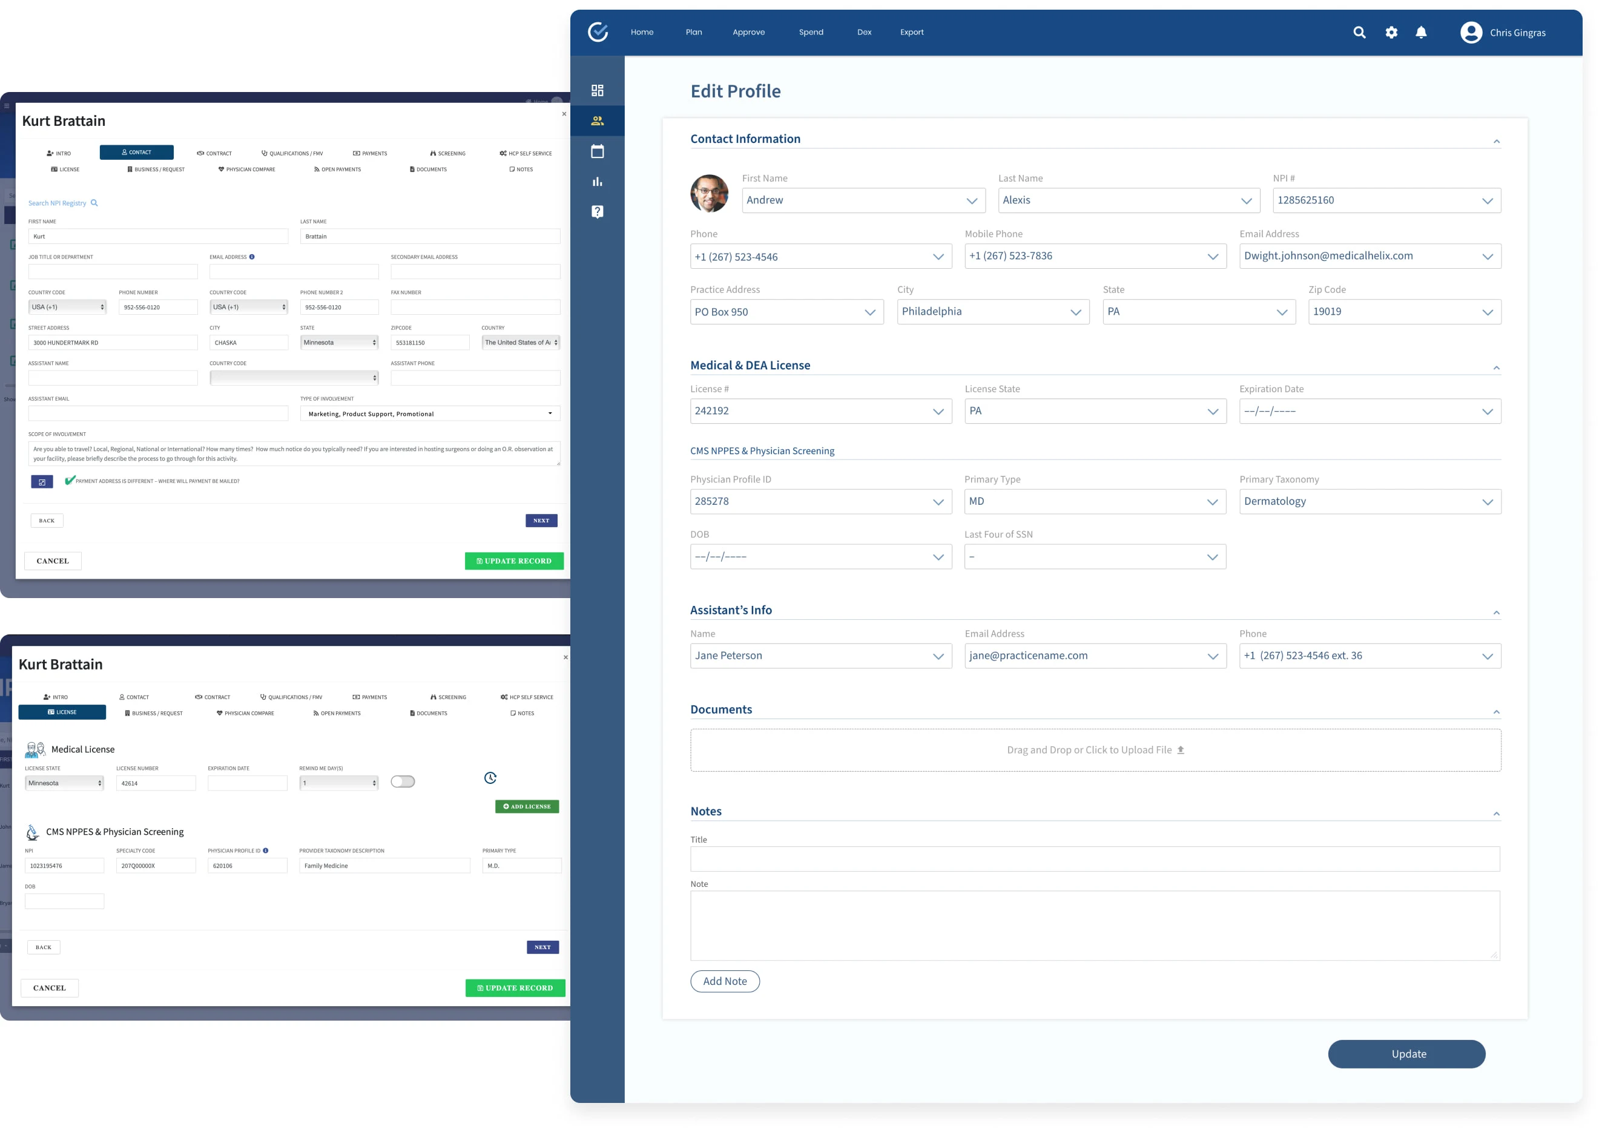Select the people/contacts icon in sidebar
Image resolution: width=1602 pixels, height=1132 pixels.
(597, 120)
